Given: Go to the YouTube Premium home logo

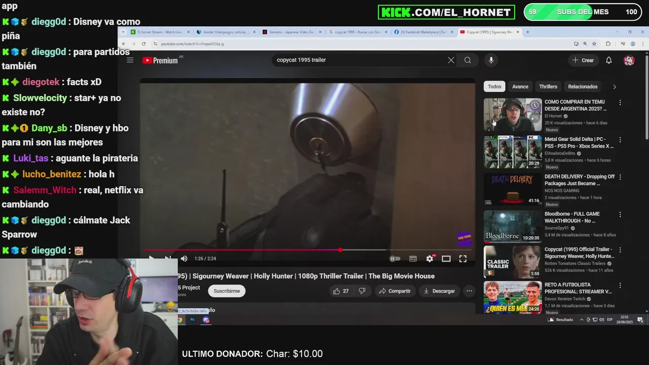Looking at the screenshot, I should 160,60.
